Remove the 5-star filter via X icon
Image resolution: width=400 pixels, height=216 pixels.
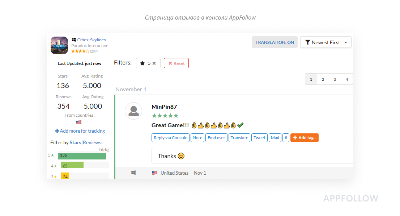click(x=154, y=63)
